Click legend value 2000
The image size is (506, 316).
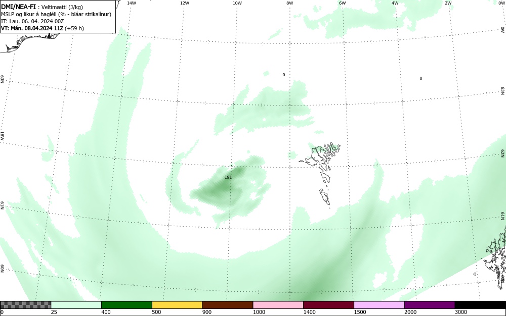(410, 312)
